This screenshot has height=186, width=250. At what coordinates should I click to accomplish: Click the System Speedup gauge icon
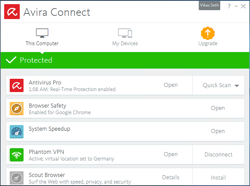[17, 132]
